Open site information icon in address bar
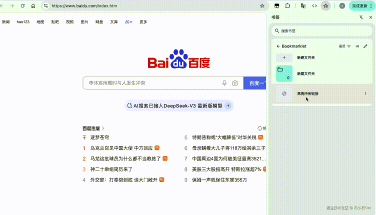This screenshot has height=215, width=376. pos(45,6)
